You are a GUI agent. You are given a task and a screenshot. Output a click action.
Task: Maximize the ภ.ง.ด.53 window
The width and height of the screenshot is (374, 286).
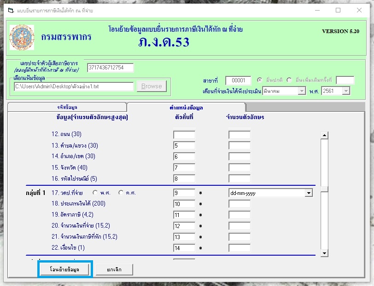point(338,10)
